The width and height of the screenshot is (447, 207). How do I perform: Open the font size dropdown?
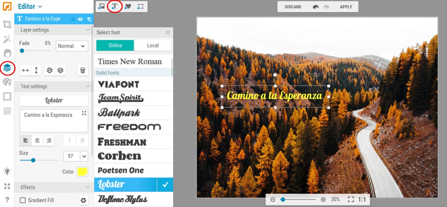(x=84, y=156)
